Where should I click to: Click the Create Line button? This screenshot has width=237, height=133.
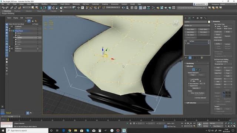218,32
